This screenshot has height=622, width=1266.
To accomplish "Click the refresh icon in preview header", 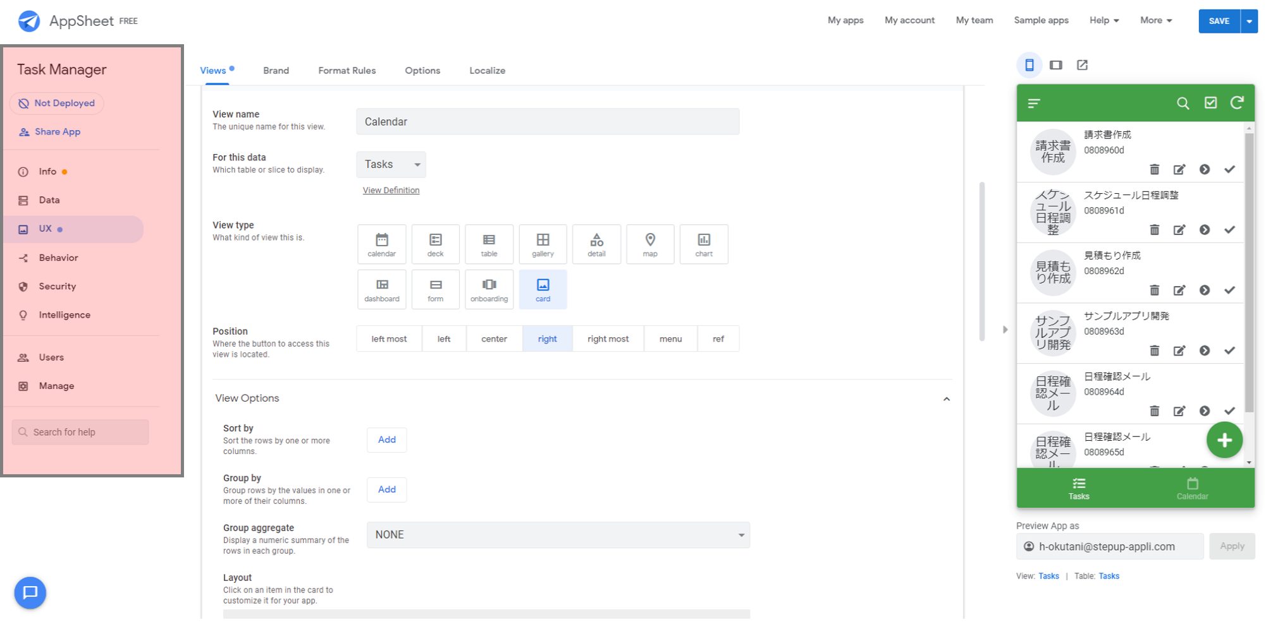I will 1237,103.
